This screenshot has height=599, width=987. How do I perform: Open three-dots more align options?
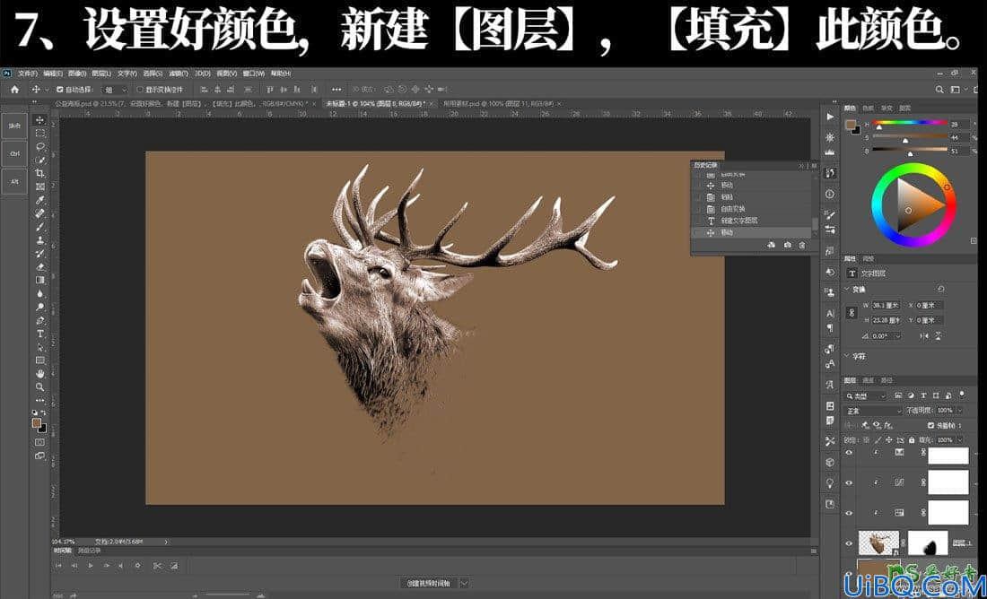pyautogui.click(x=336, y=90)
